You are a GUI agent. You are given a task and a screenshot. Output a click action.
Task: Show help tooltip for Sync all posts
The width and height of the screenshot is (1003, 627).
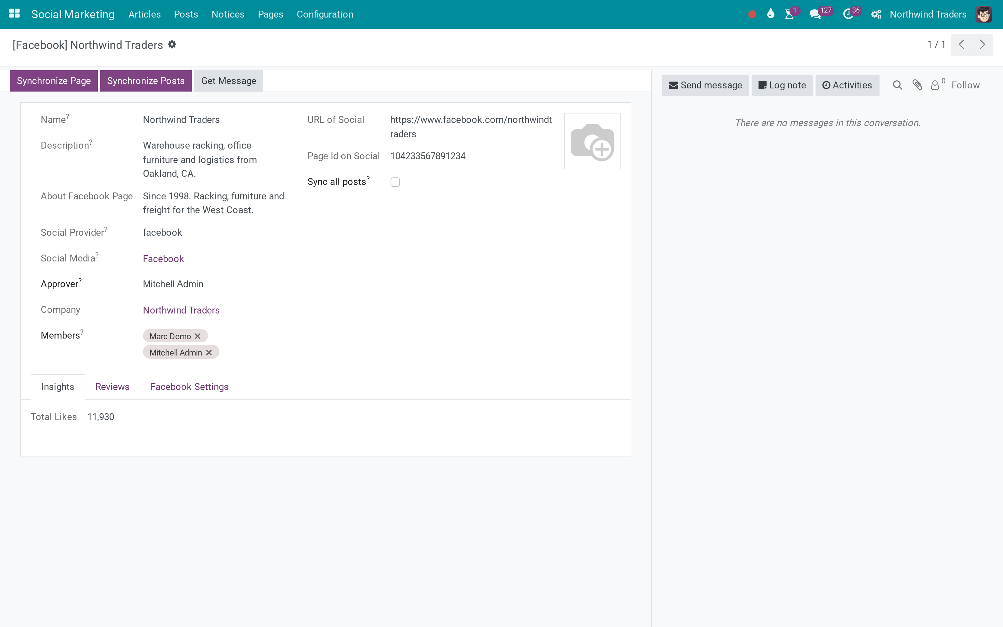click(x=368, y=178)
